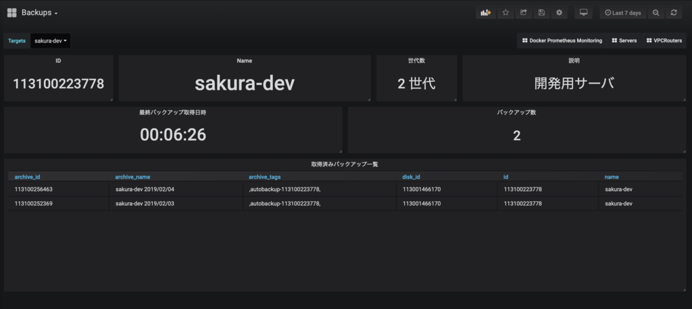The width and height of the screenshot is (692, 309).
Task: Click archive tags cell in 2019/02/03 row
Action: (x=320, y=204)
